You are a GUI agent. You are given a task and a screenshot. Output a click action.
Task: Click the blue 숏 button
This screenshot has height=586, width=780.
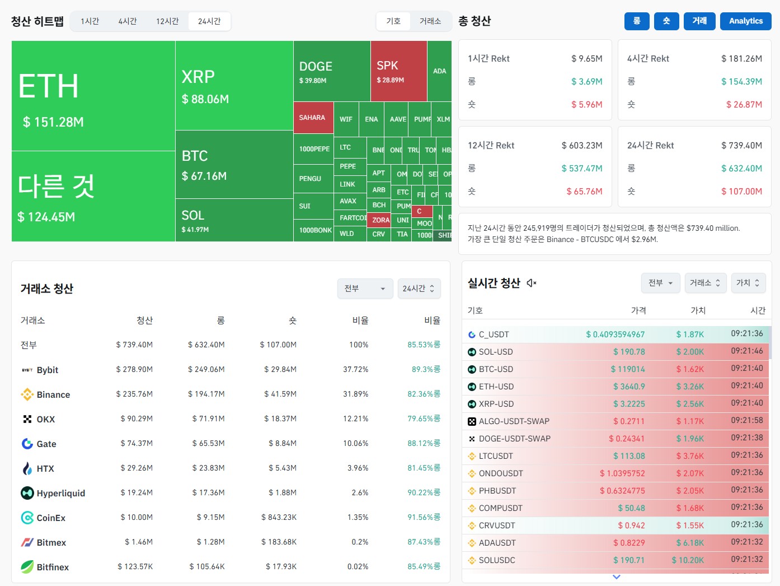click(666, 21)
